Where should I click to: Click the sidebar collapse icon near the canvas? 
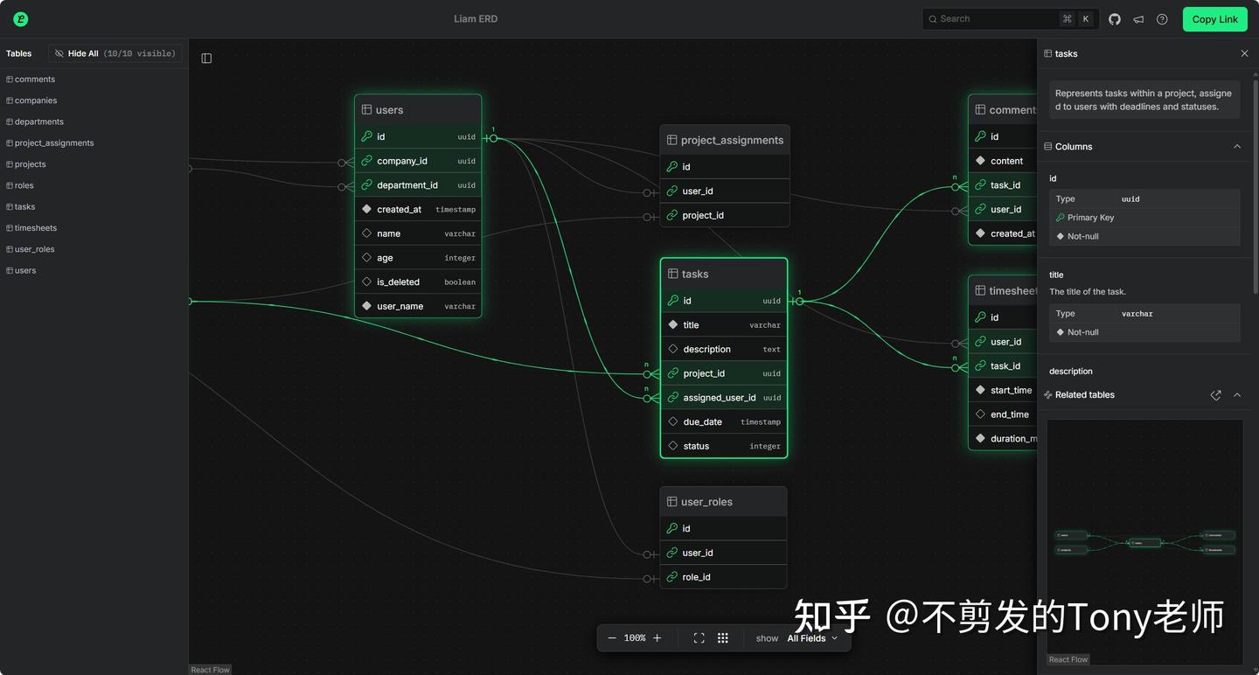pyautogui.click(x=206, y=58)
